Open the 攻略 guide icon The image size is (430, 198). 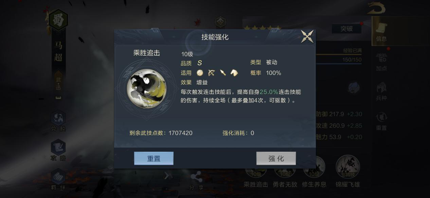58,151
